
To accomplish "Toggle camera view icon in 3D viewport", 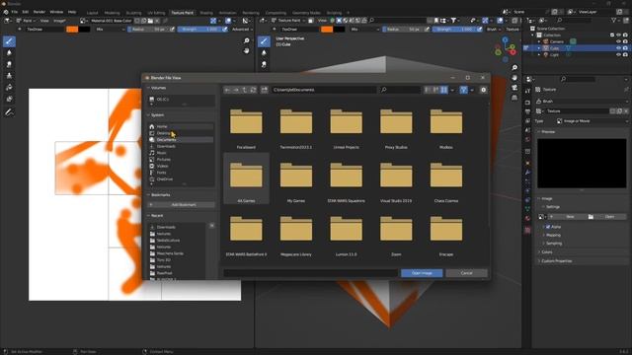I will (514, 88).
